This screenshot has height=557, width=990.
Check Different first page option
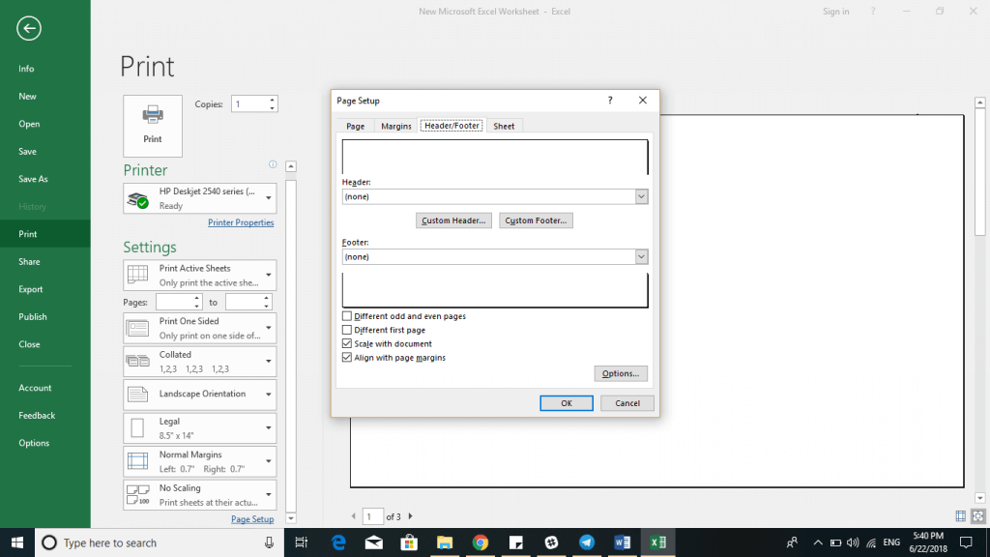coord(346,329)
